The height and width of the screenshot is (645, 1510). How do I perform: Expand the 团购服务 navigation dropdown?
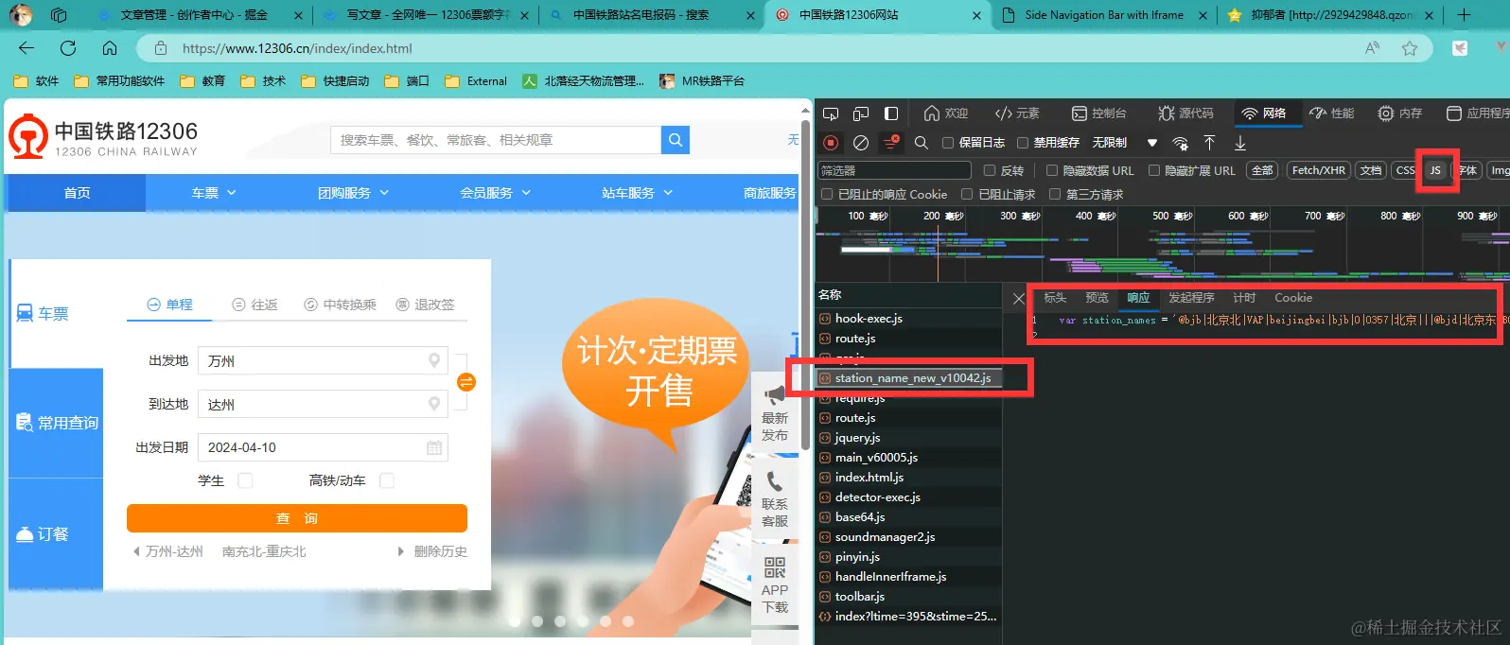353,193
